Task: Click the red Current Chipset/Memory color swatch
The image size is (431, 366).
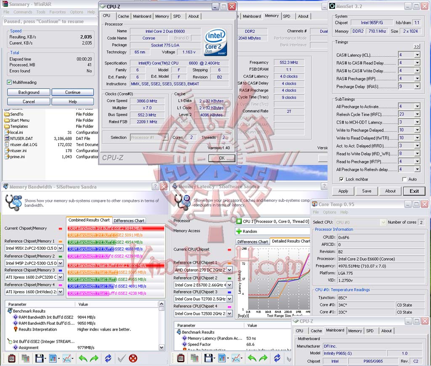Action: click(x=60, y=229)
